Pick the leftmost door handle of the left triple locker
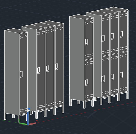This screenshot has width=136, height=134. [39, 70]
